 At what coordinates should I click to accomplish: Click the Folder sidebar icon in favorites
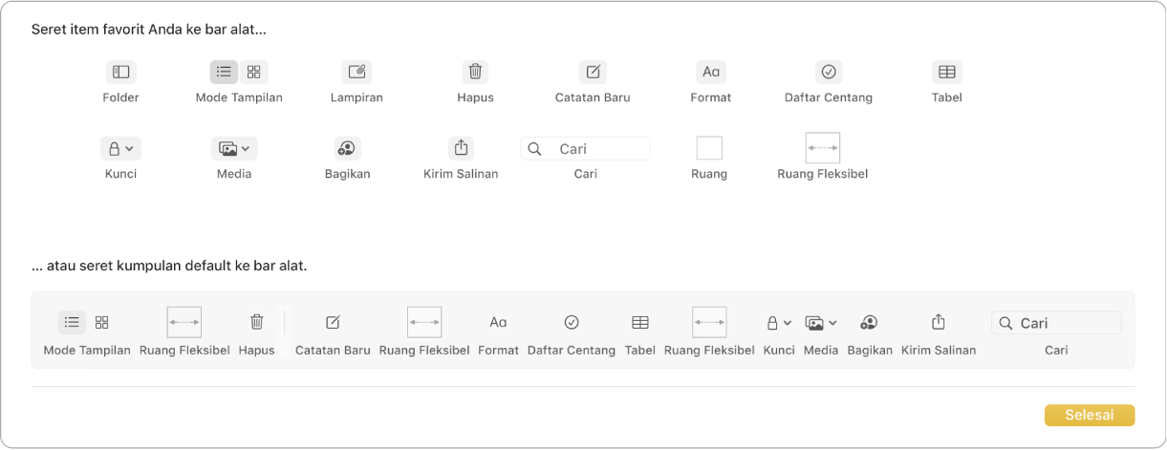[121, 72]
